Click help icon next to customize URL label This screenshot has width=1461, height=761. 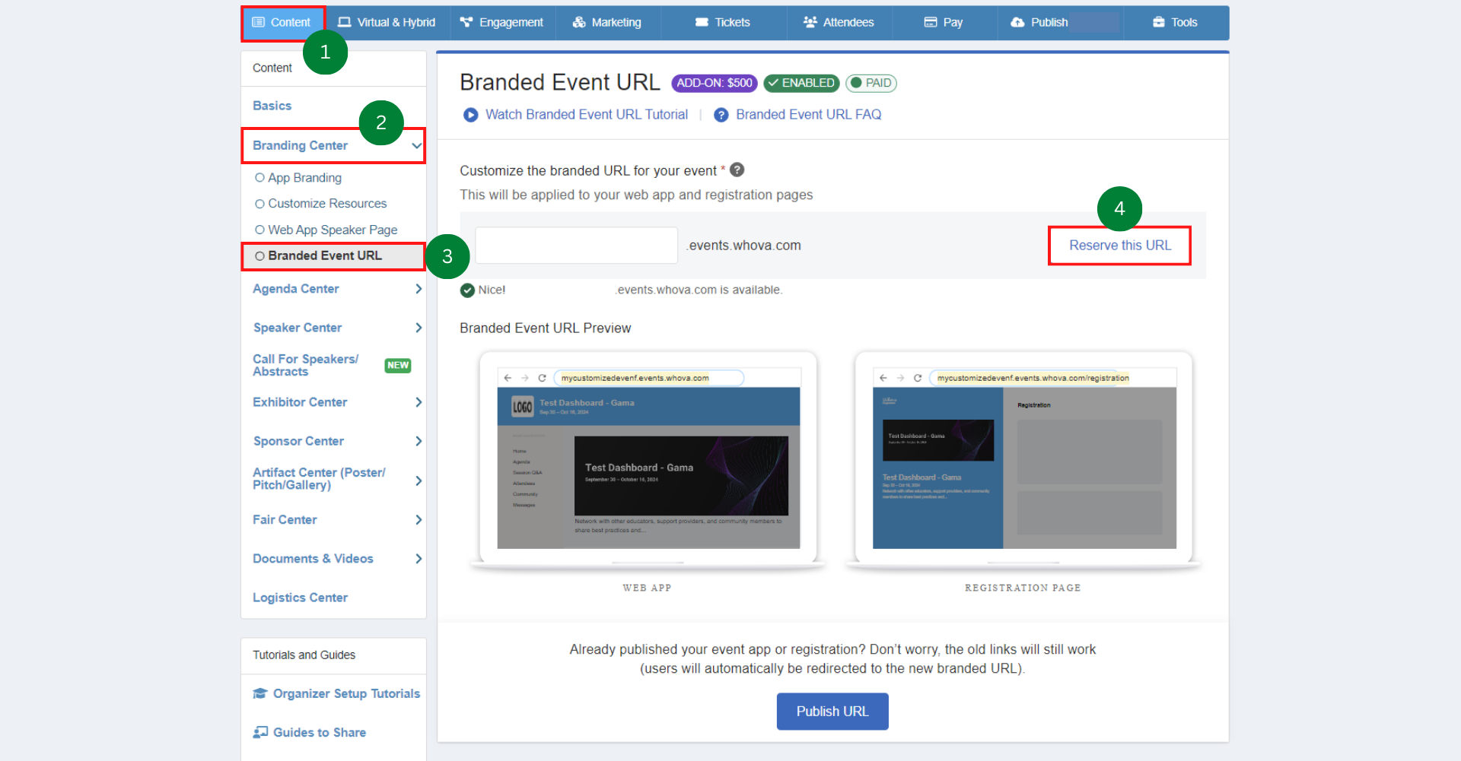coord(737,170)
